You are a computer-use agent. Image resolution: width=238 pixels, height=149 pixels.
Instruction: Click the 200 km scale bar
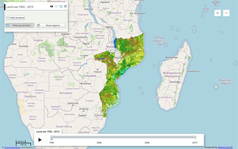pyautogui.click(x=21, y=142)
